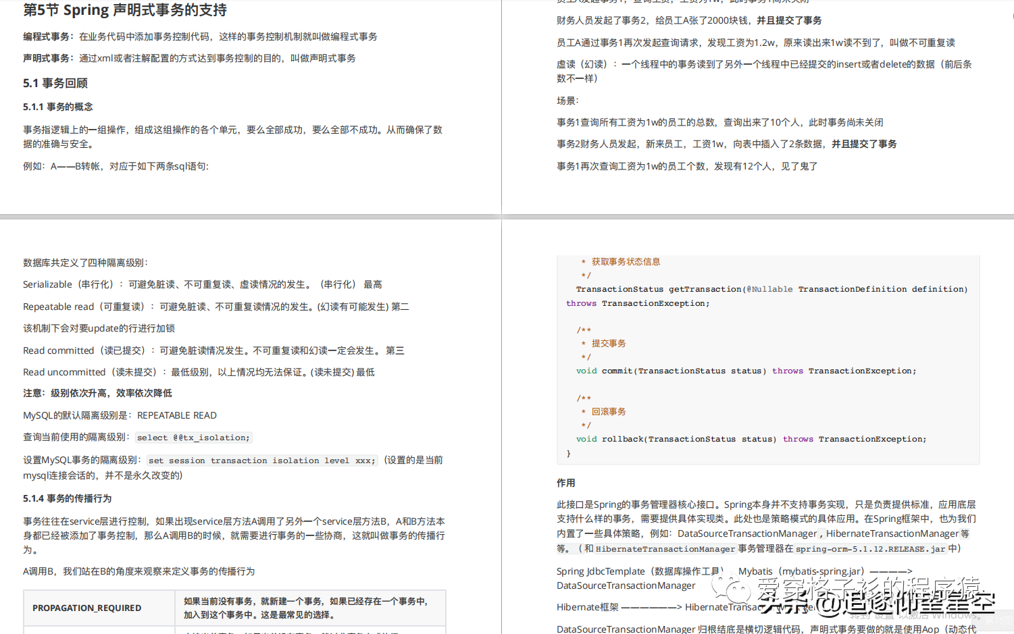This screenshot has height=634, width=1014.
Task: Select the line starting with "编程式事务:"
Action: tap(200, 36)
